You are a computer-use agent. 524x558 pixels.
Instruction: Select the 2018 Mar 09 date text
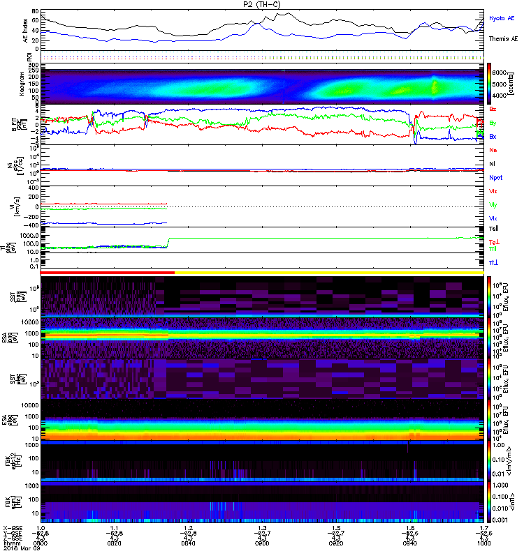21,548
